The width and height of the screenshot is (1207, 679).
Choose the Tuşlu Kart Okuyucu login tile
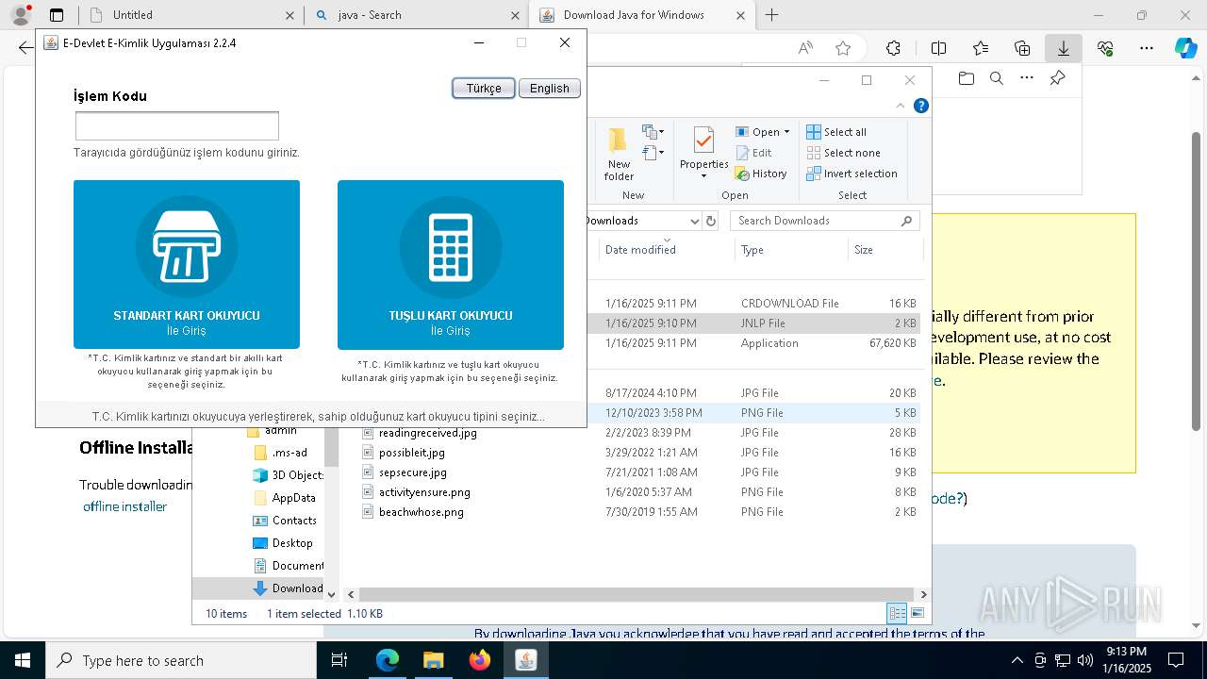[451, 265]
